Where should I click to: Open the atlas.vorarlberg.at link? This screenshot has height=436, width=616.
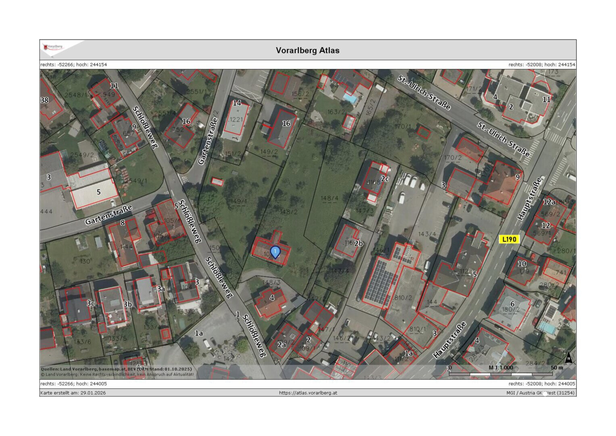308,393
